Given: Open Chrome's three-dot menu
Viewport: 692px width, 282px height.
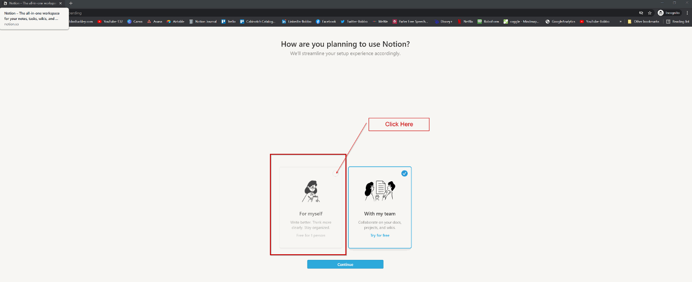Looking at the screenshot, I should point(687,12).
